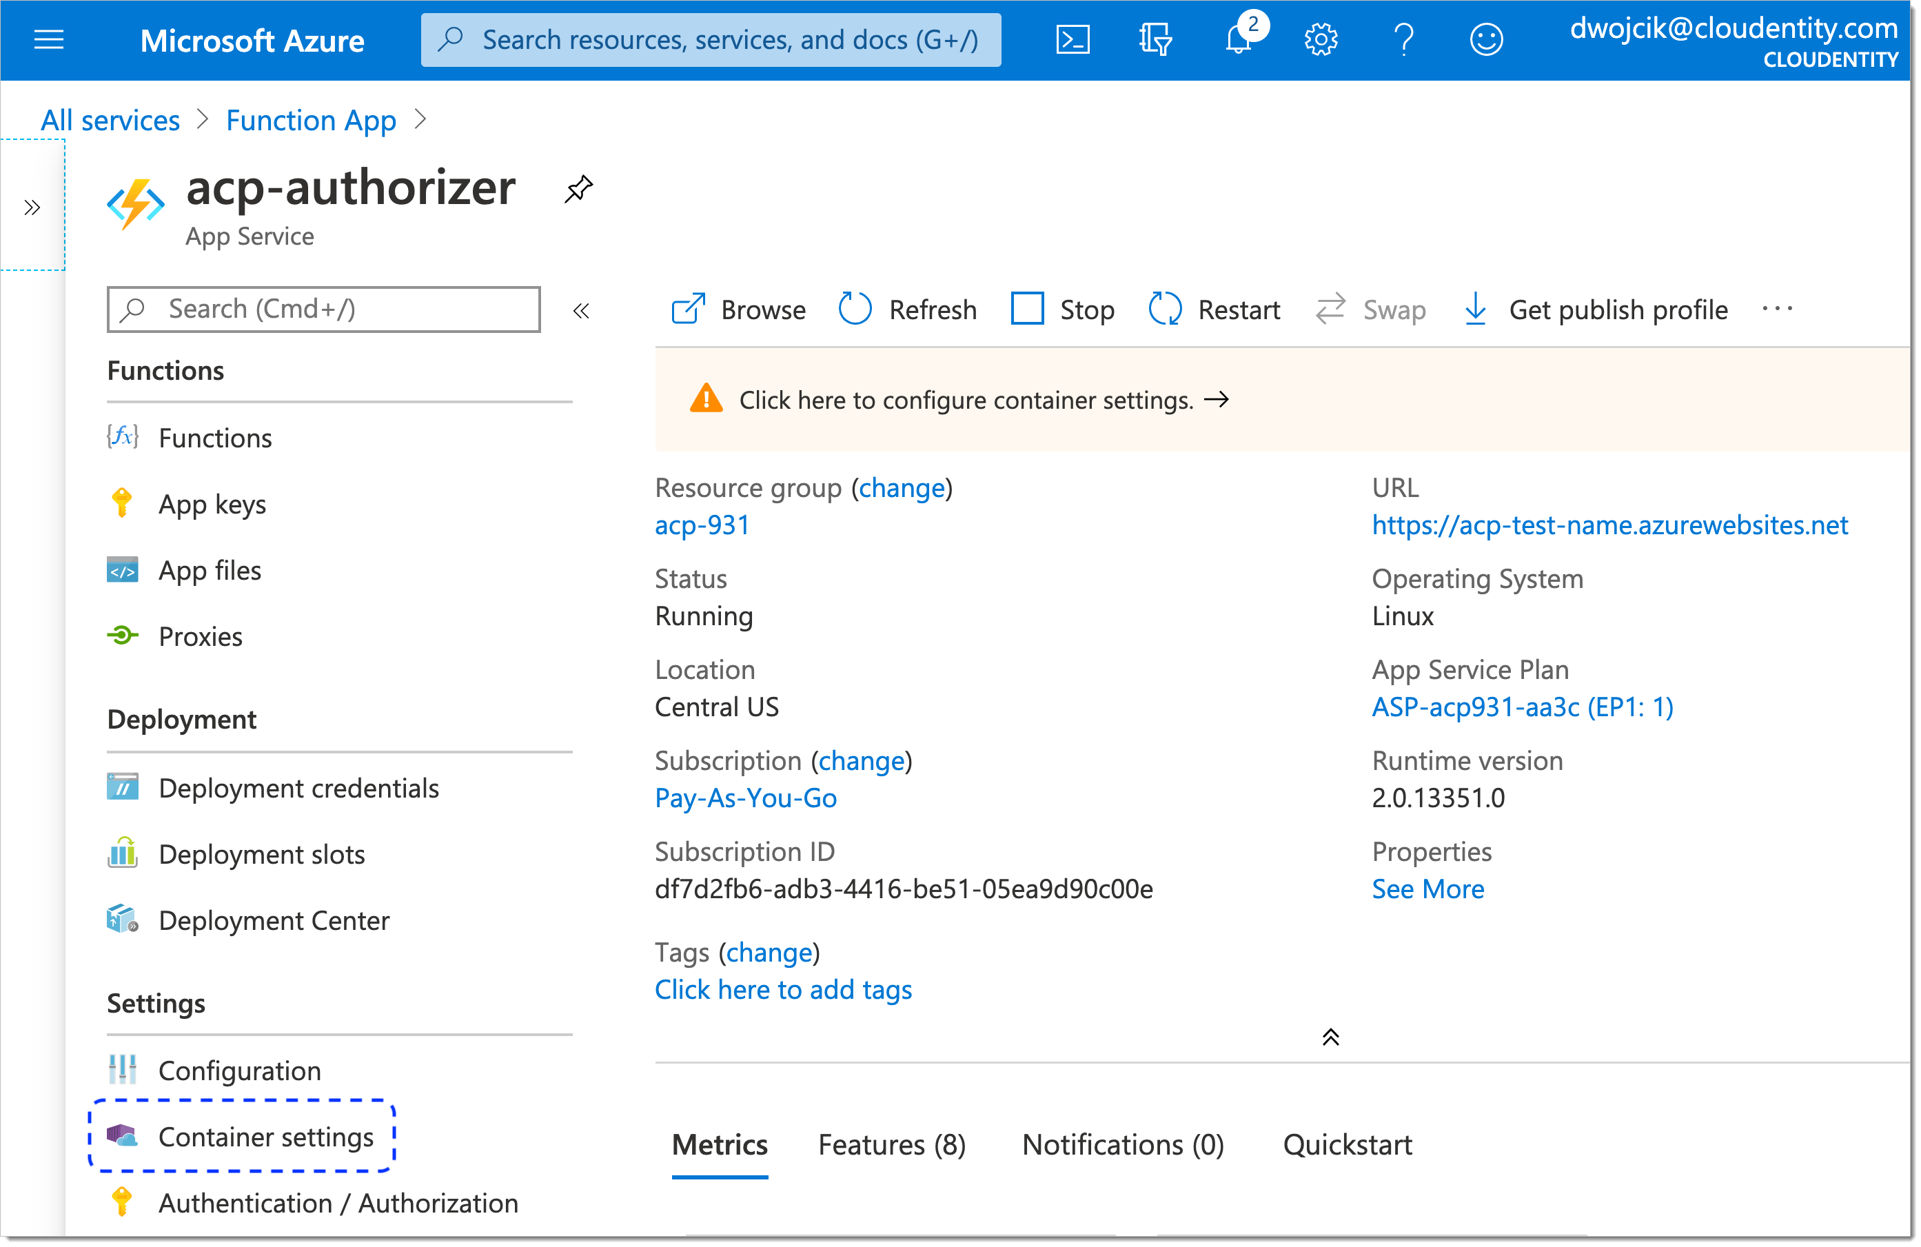
Task: Switch to the Features (8) tab
Action: pos(892,1145)
